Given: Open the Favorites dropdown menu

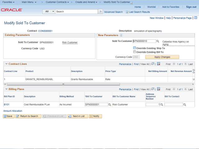Looking at the screenshot, I should click(x=8, y=2).
